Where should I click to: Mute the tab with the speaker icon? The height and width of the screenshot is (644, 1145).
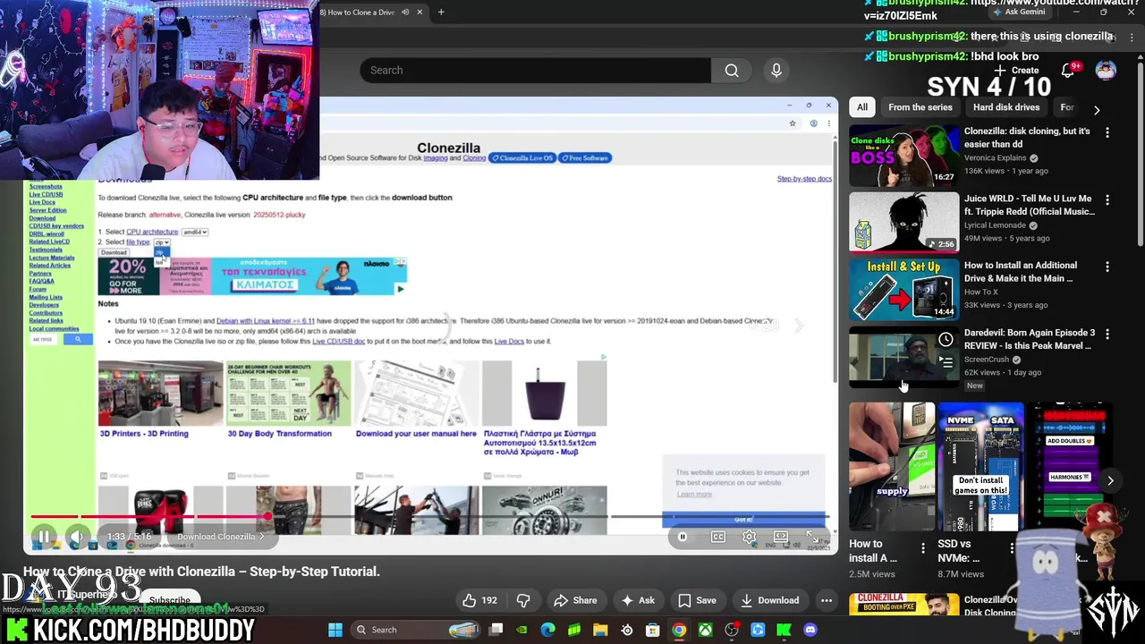[405, 13]
